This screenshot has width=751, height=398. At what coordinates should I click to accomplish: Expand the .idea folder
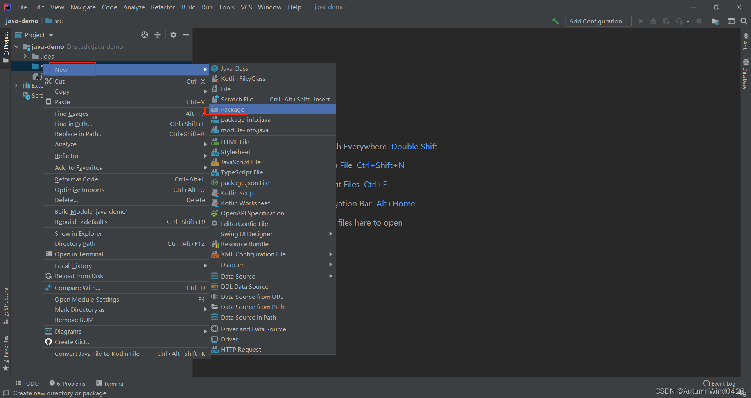tap(25, 56)
